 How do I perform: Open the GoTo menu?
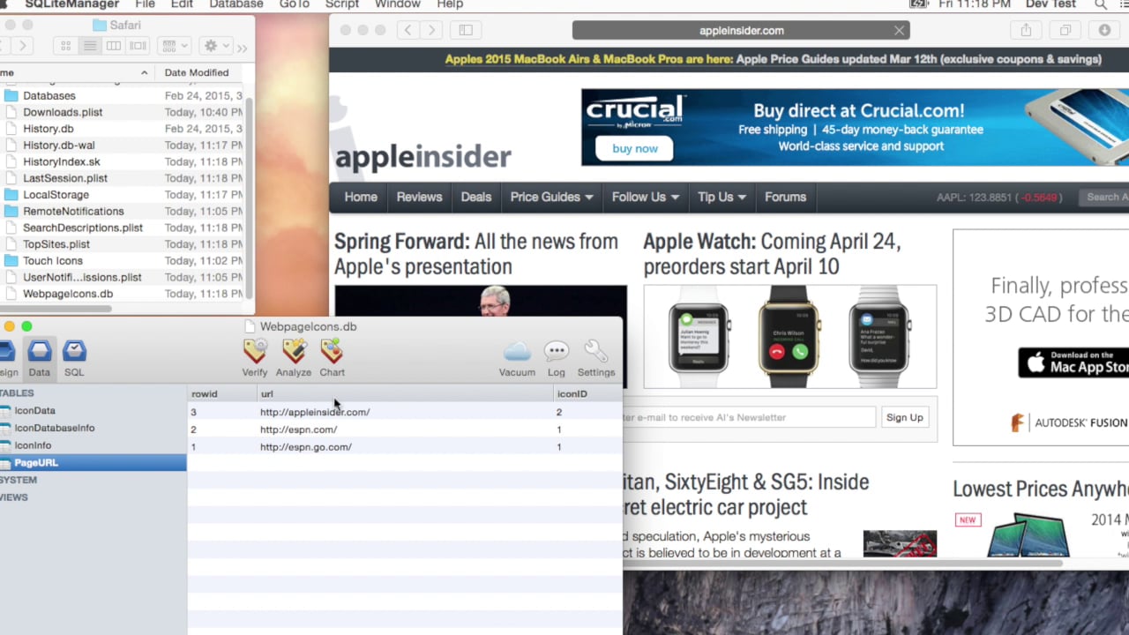coord(295,4)
